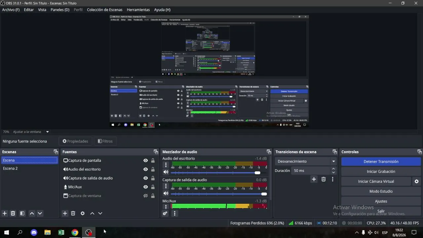Delete the transition with trash icon
The width and height of the screenshot is (423, 238).
324,179
